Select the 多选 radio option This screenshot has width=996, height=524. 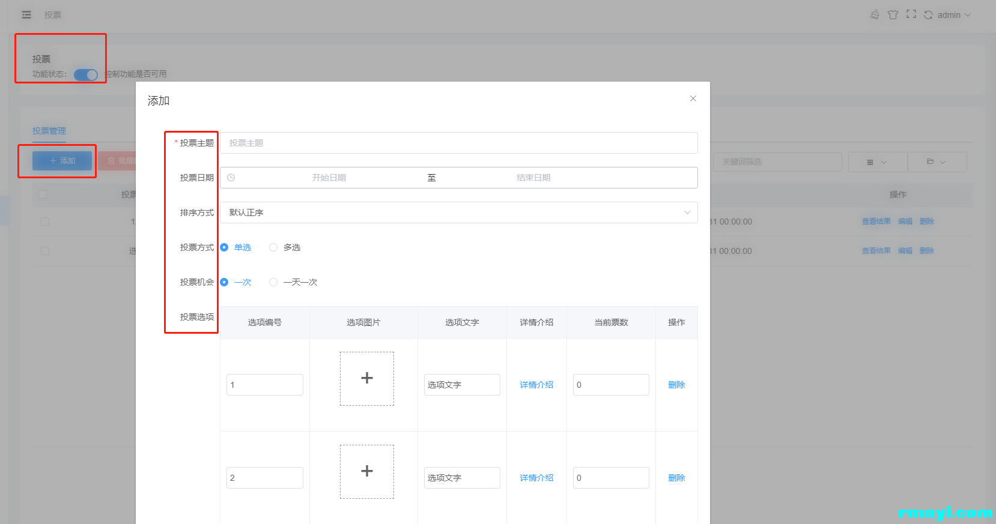pos(285,247)
